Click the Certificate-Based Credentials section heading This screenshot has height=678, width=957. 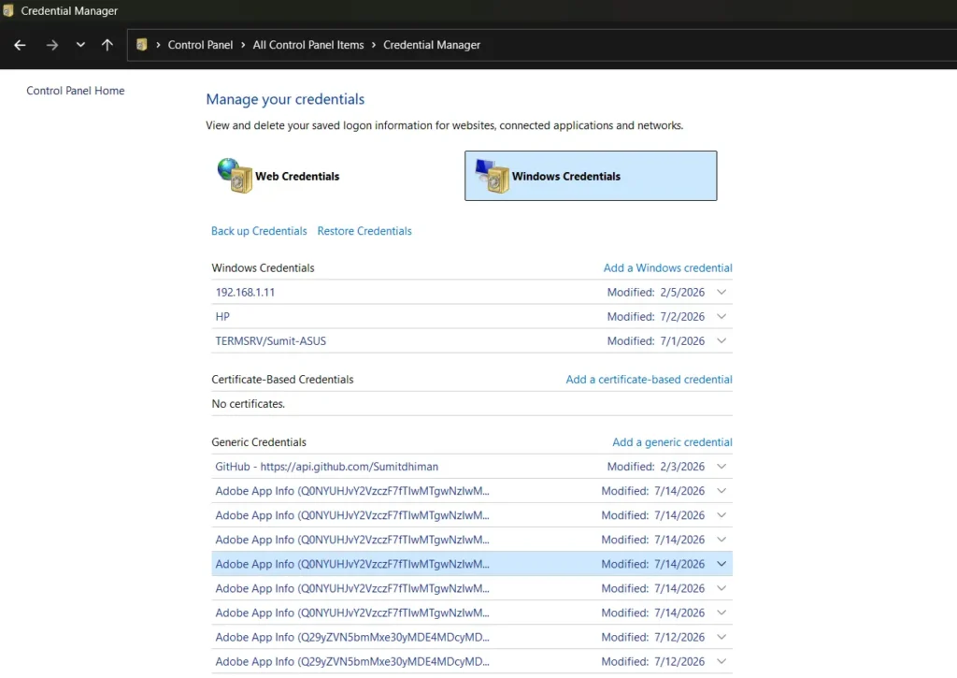(282, 380)
